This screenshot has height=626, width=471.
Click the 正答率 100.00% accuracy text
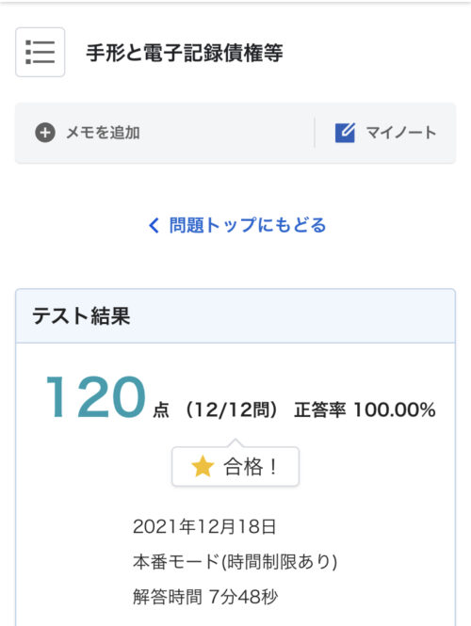[365, 410]
